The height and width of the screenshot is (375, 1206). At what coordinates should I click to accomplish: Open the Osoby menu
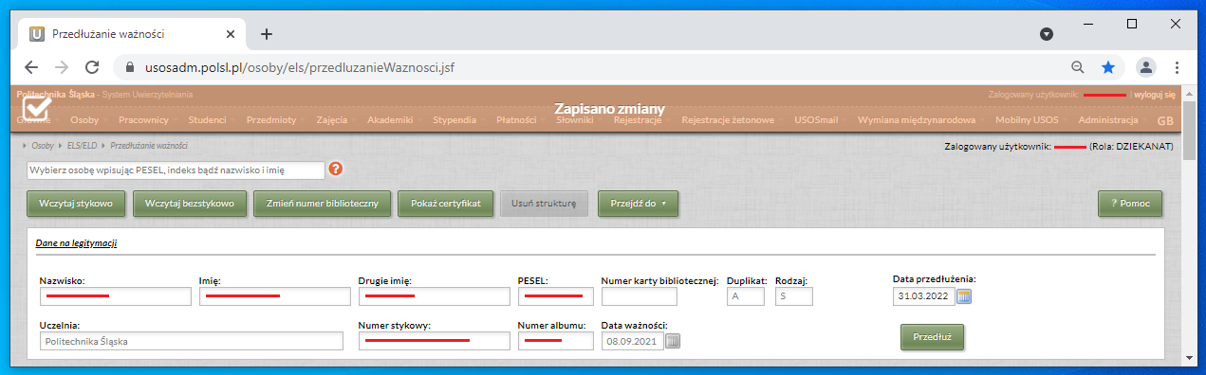(x=84, y=121)
